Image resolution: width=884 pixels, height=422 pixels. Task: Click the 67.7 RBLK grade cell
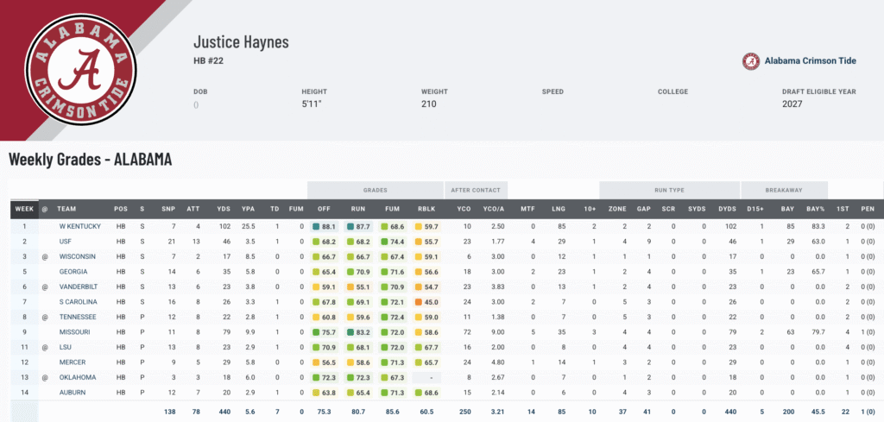(426, 347)
